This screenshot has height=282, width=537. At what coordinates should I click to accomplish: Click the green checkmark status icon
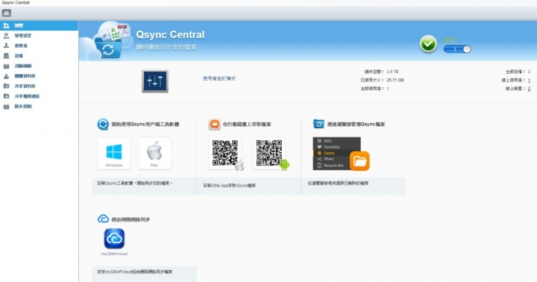(428, 44)
